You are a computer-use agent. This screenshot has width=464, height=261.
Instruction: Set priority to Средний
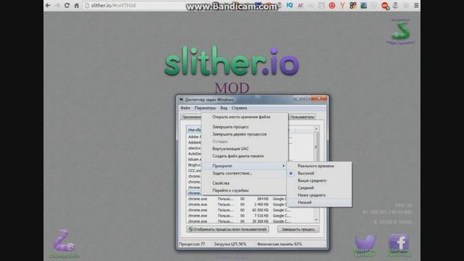(x=320, y=188)
